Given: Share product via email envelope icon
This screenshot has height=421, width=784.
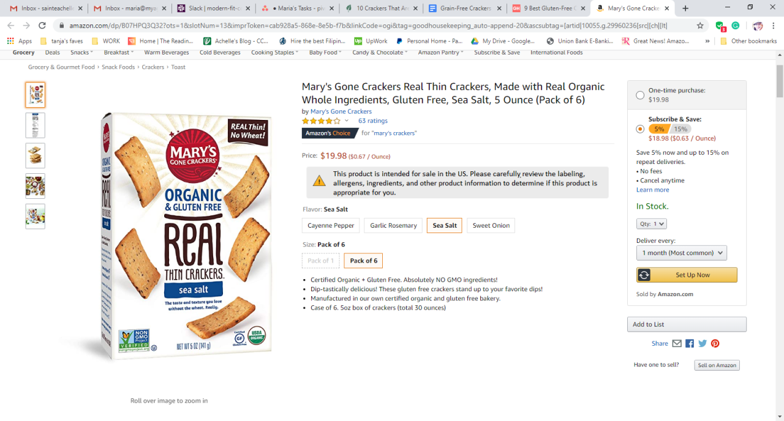Looking at the screenshot, I should [677, 344].
